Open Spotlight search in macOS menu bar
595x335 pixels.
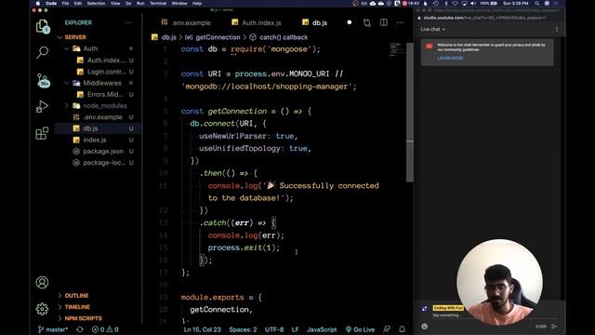click(x=537, y=3)
